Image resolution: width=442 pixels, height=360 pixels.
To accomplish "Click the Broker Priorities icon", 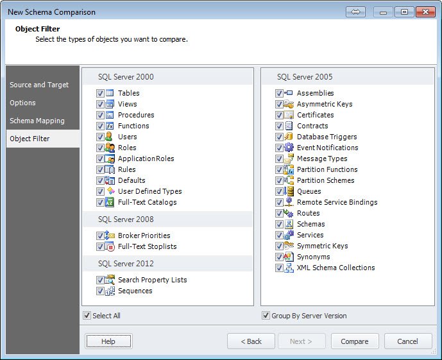I will pyautogui.click(x=110, y=236).
